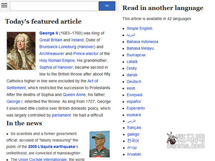Select the español language link
Image resolution: width=215 pixels, height=161 pixels.
pos(134,102)
